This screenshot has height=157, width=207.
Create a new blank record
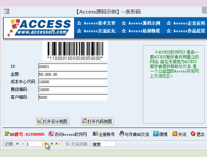[x=58, y=144]
